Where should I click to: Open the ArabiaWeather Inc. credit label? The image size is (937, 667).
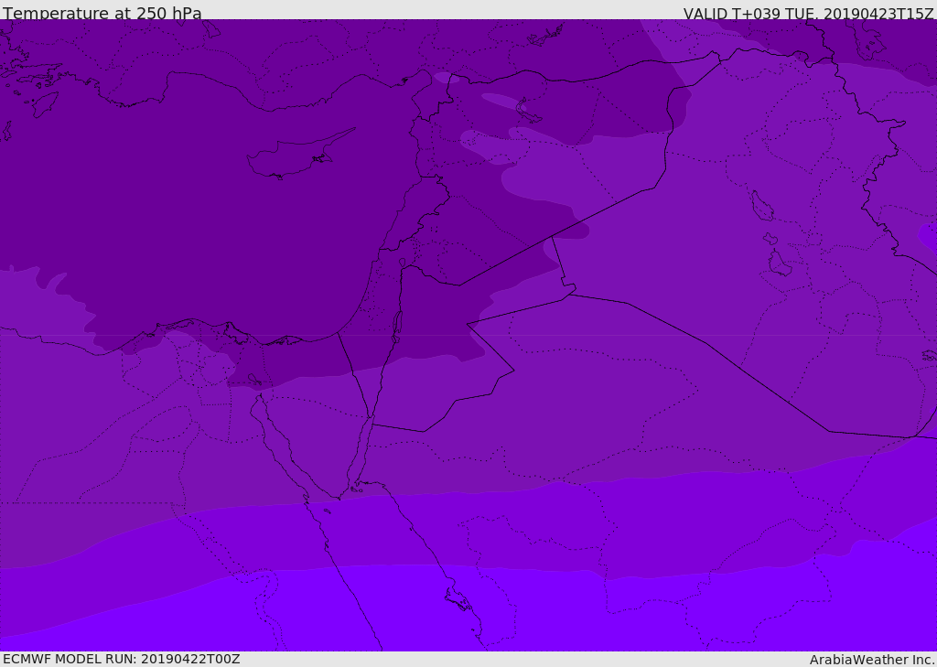coord(871,660)
